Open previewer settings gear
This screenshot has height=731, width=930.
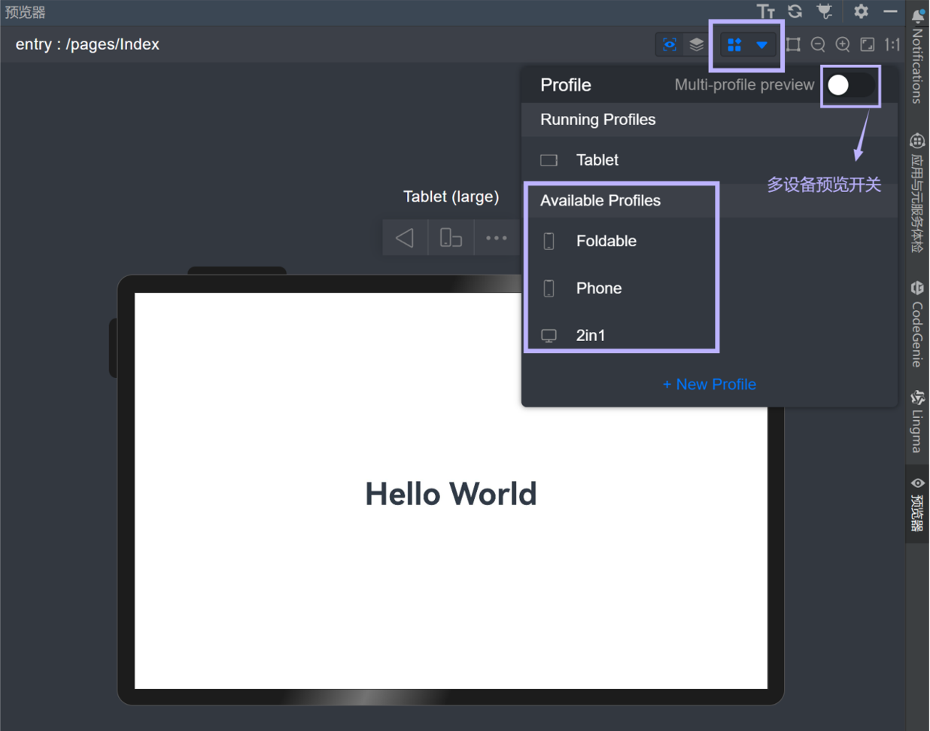[x=861, y=11]
